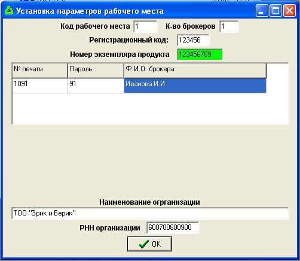Click the Наименование огрганизации label
This screenshot has height=261, width=300.
(149, 202)
